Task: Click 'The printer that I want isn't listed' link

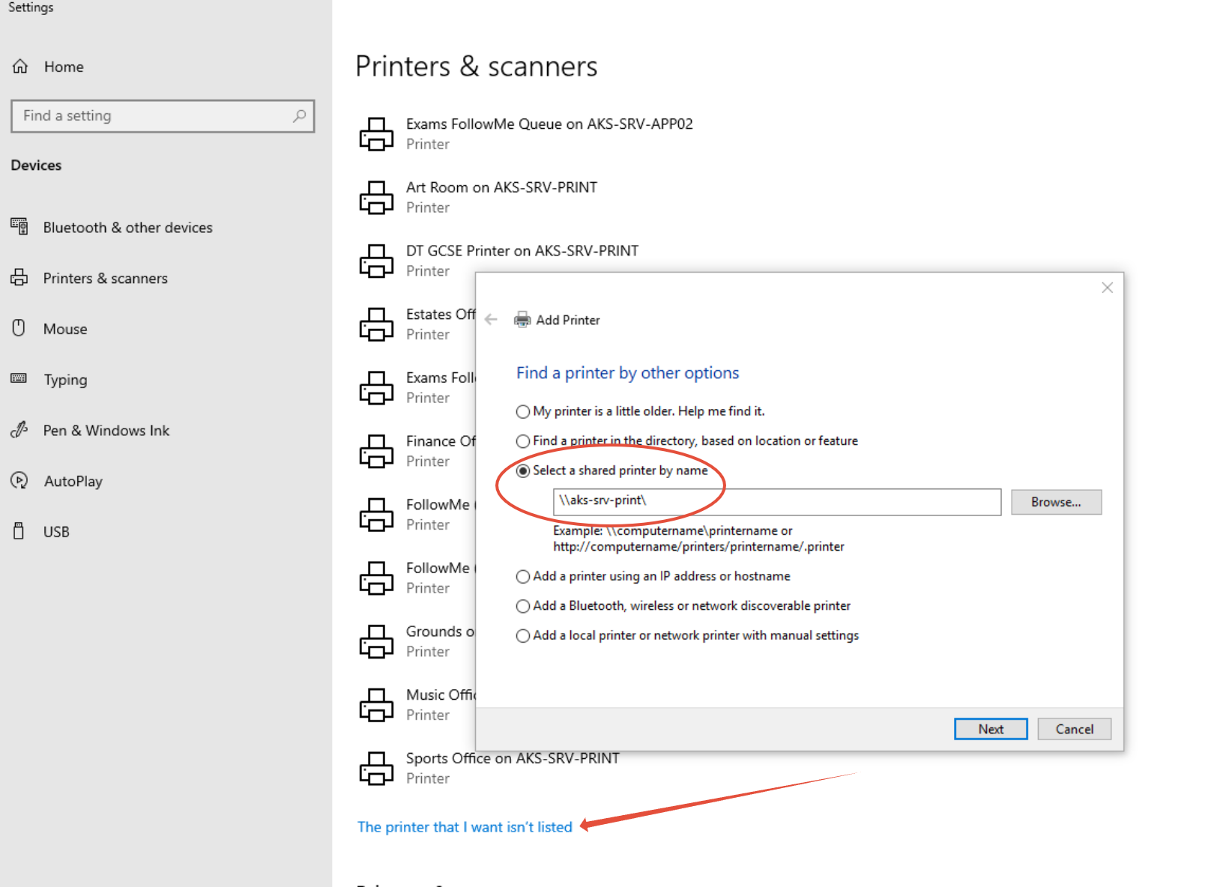Action: (x=465, y=827)
